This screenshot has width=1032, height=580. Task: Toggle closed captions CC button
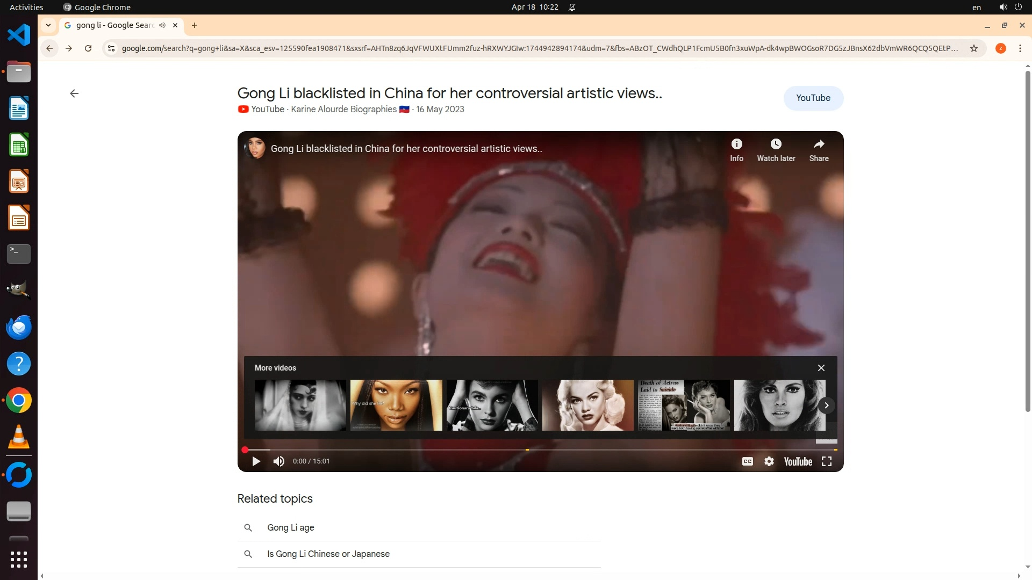(x=747, y=461)
